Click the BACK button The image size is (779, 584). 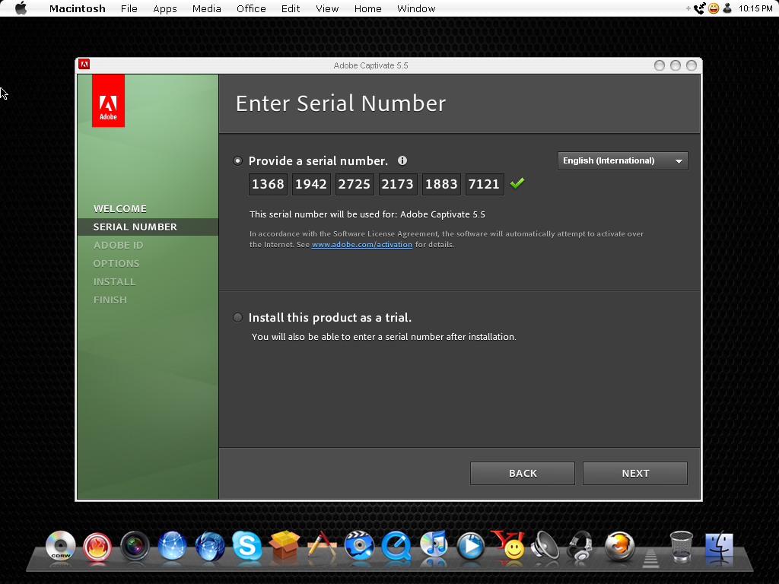(523, 473)
